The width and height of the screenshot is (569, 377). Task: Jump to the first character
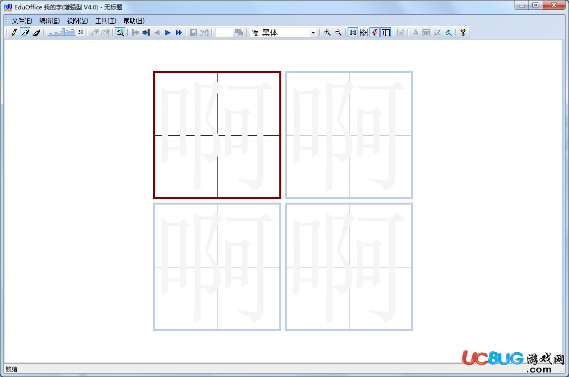[135, 33]
